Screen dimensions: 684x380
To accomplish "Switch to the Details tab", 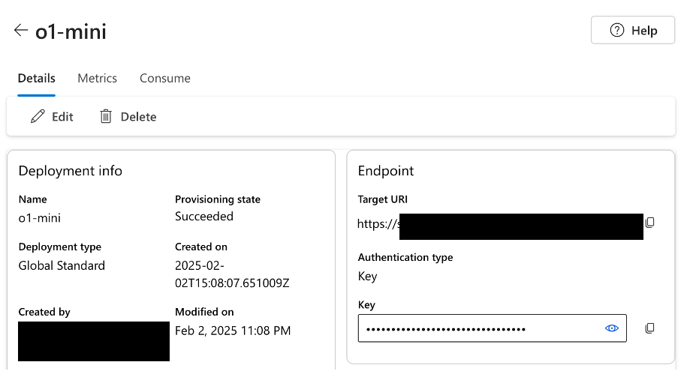I will tap(36, 78).
